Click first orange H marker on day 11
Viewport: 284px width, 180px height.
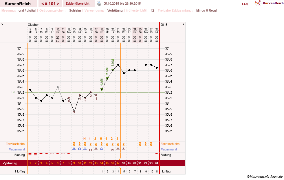coord(85,139)
